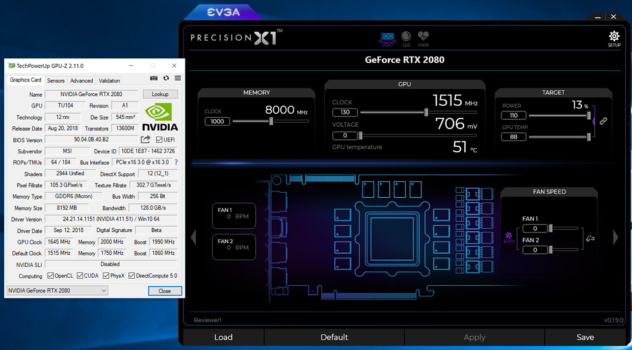The height and width of the screenshot is (350, 632).
Task: Click the Memory Clock offset field showing 1000
Action: (x=218, y=121)
